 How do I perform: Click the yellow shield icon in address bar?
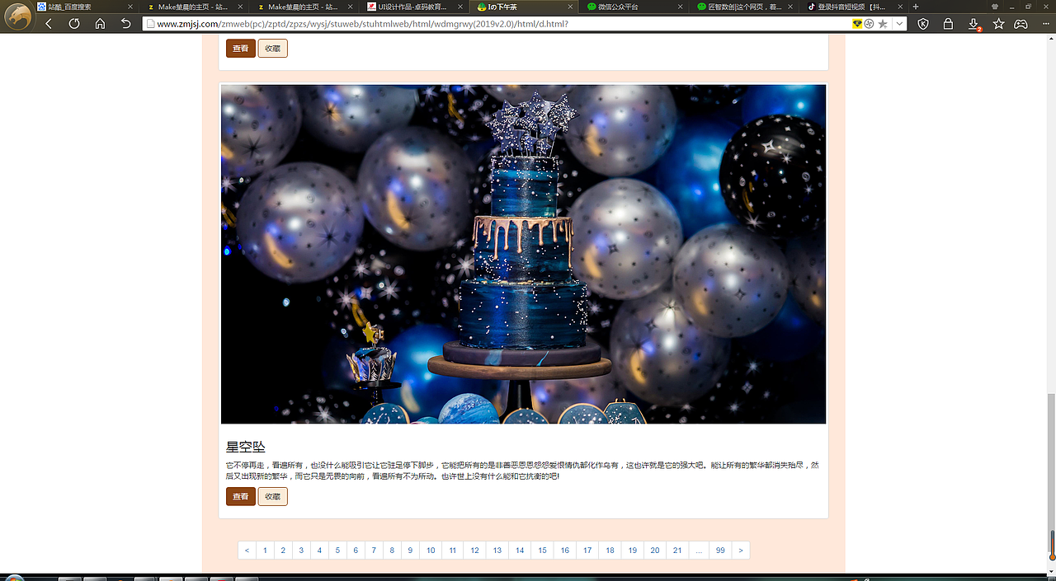tap(858, 24)
